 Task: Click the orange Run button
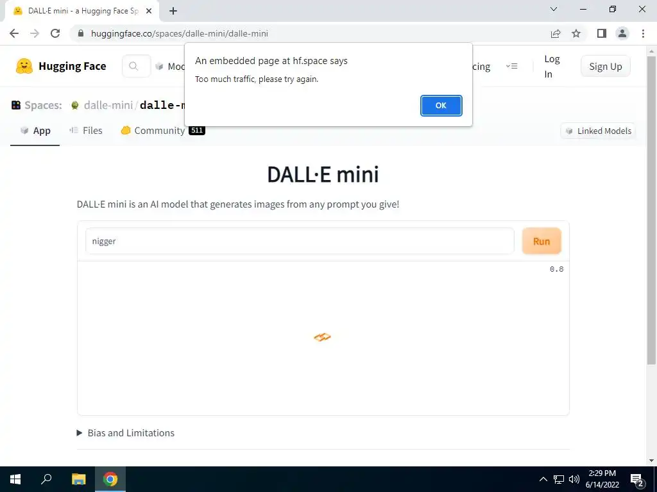coord(542,241)
